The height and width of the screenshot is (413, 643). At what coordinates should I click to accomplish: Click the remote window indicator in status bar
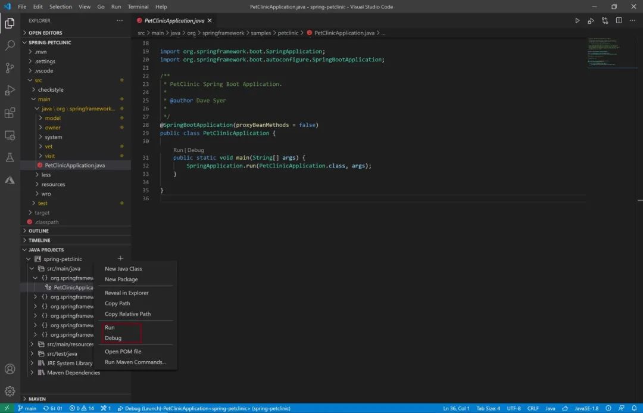click(7, 408)
